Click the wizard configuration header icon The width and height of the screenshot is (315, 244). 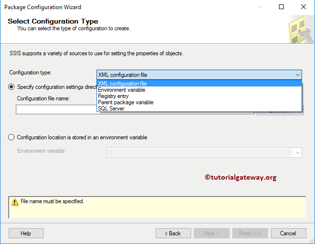coord(300,30)
